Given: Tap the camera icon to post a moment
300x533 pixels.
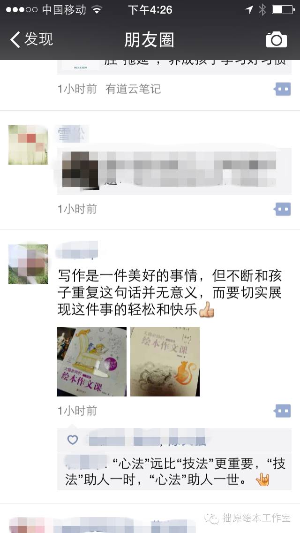Looking at the screenshot, I should 276,39.
